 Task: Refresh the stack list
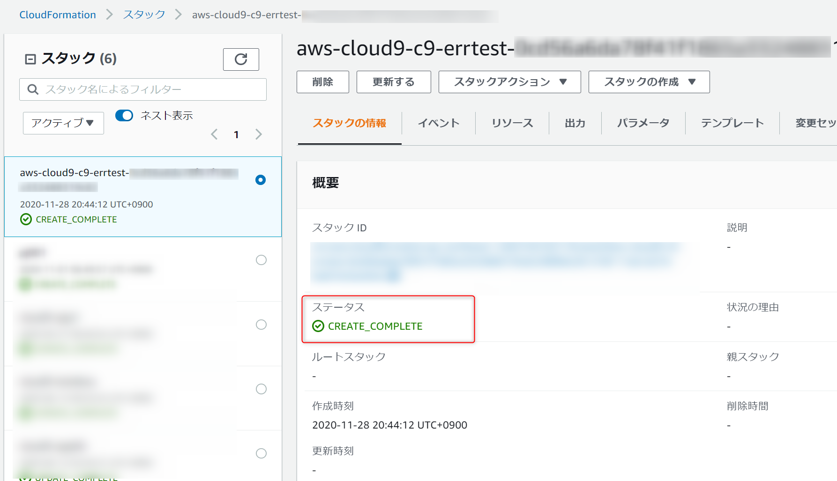tap(241, 59)
